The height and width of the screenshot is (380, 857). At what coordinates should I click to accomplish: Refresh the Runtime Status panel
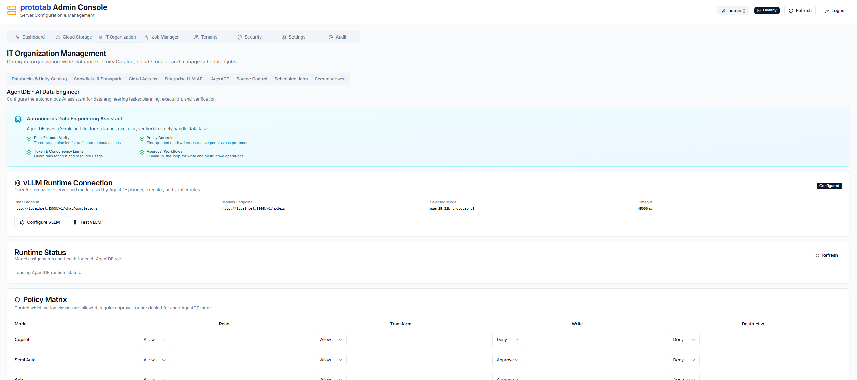coord(827,255)
